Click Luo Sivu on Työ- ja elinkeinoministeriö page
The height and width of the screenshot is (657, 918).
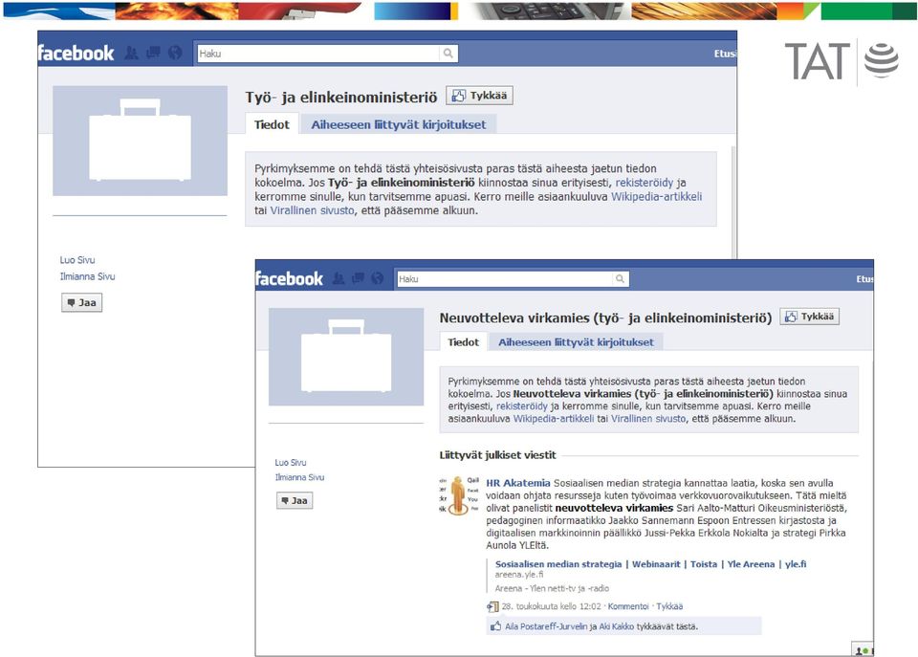[77, 260]
